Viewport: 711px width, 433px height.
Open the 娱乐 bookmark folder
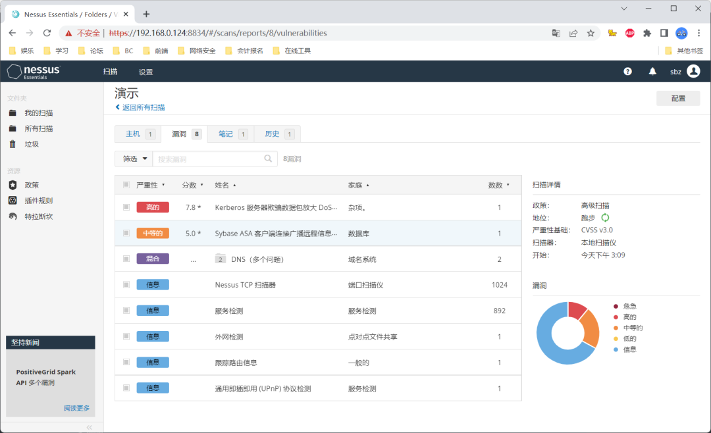(x=21, y=51)
